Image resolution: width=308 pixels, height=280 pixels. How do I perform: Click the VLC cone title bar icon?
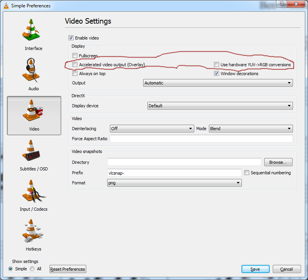[x=6, y=6]
